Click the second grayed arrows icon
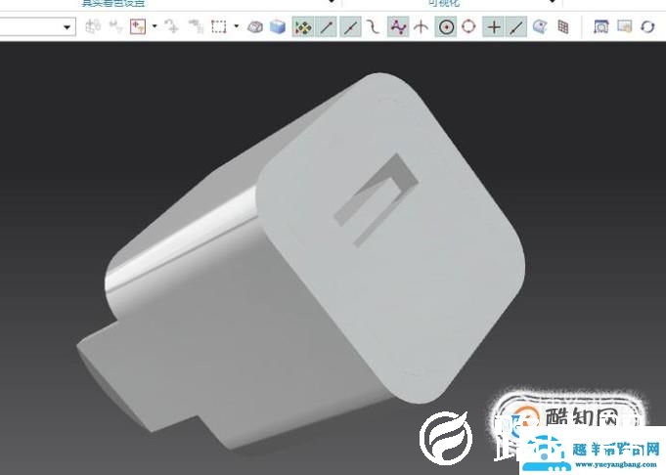Screen dimensions: 666x475 pyautogui.click(x=115, y=26)
